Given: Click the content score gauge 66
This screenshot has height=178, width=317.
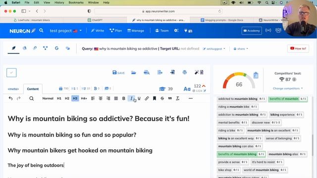Looking at the screenshot, I should 239,81.
